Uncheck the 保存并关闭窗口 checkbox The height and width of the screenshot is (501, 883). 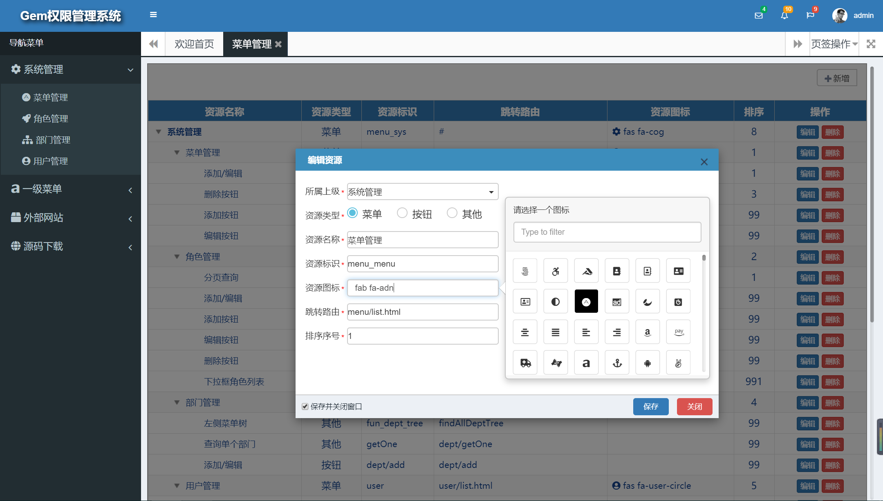(x=305, y=406)
